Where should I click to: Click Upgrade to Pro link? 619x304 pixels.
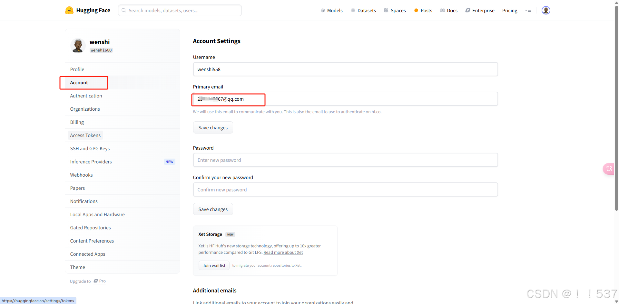[88, 281]
